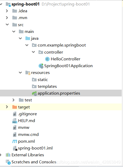Expand the .idea folder
123x167 pixels.
[x=7, y=11]
